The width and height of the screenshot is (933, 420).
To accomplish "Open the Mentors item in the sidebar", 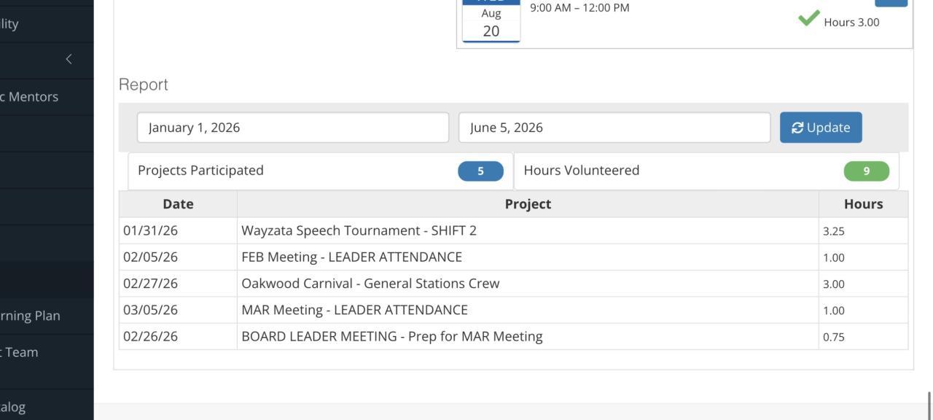I will coord(29,97).
